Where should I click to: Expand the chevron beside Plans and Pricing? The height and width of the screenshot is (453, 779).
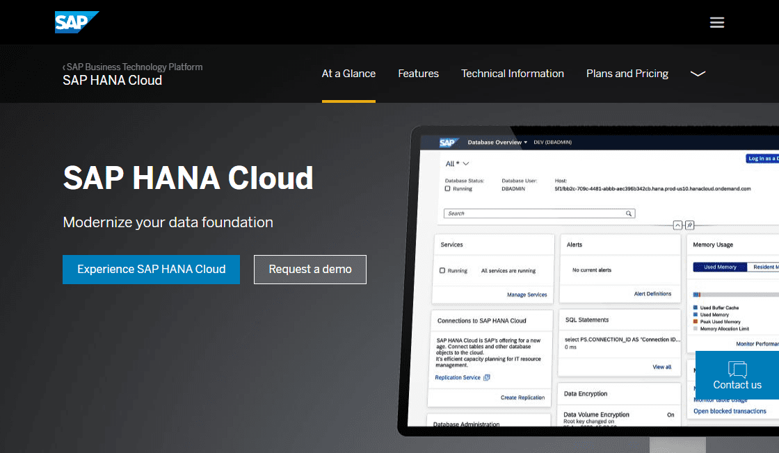[698, 74]
